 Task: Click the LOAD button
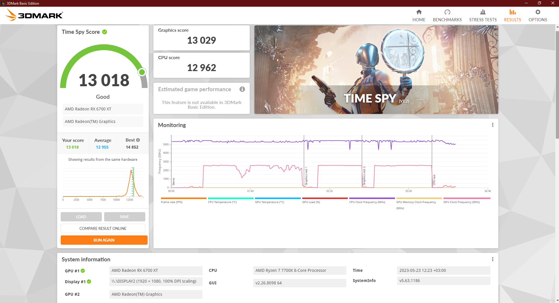pyautogui.click(x=81, y=217)
